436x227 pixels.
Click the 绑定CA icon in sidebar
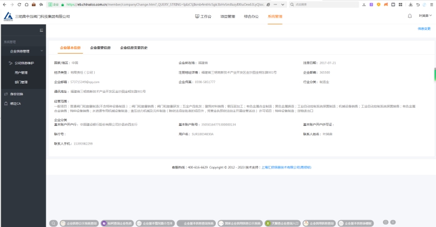6,104
